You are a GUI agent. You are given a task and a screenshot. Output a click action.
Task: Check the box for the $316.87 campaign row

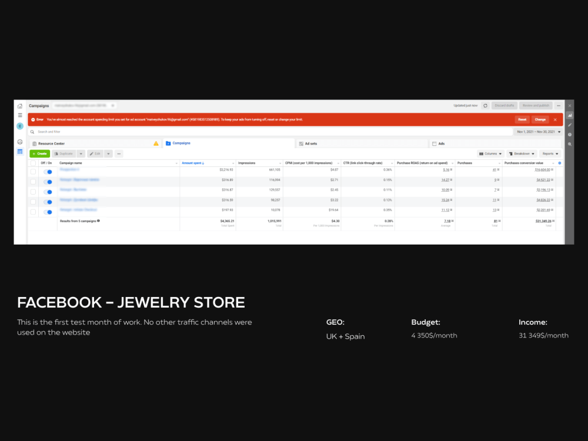point(33,192)
